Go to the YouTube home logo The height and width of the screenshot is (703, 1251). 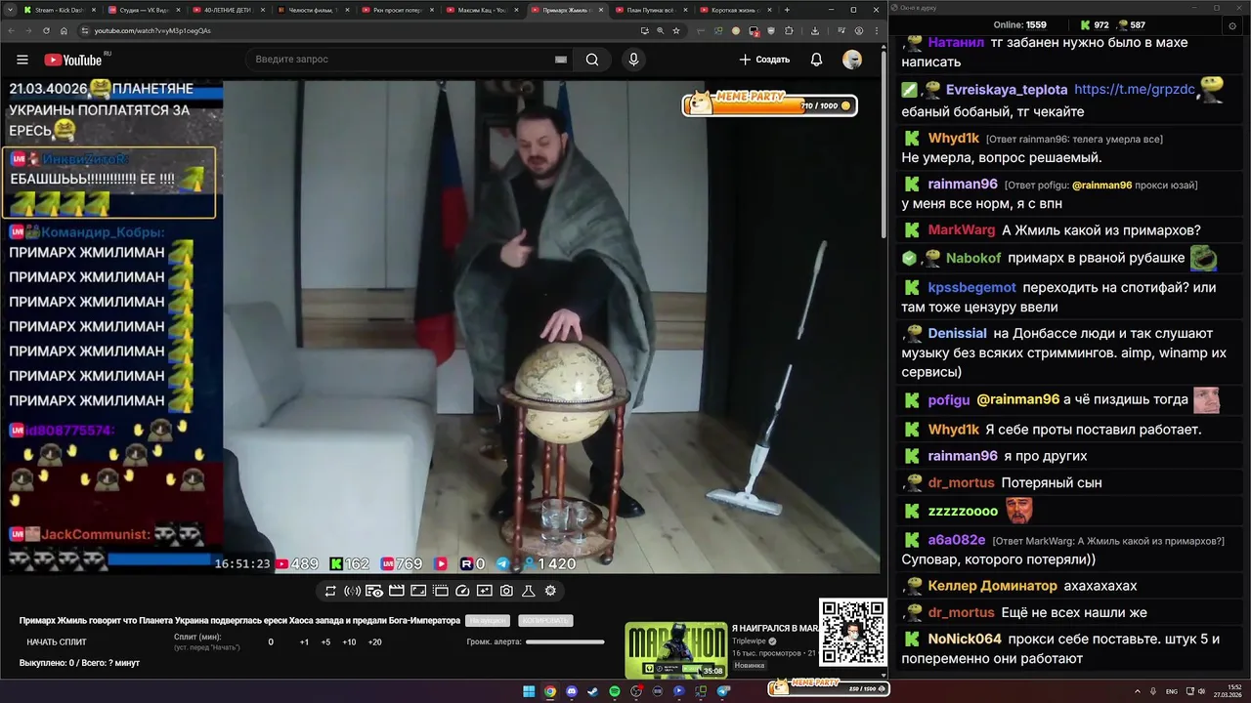(x=73, y=60)
